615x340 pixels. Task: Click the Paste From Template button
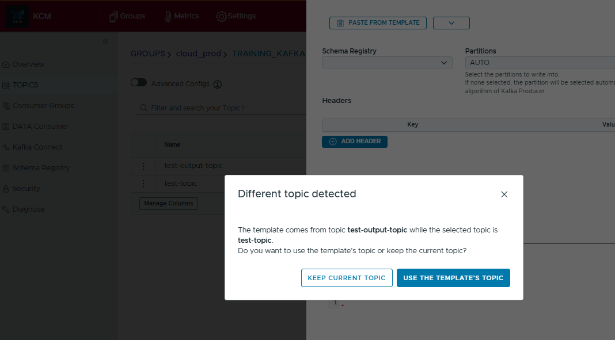coord(378,22)
